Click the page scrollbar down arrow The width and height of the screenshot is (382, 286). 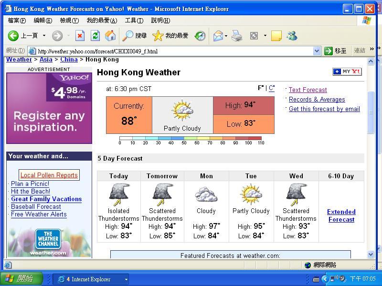point(371,254)
